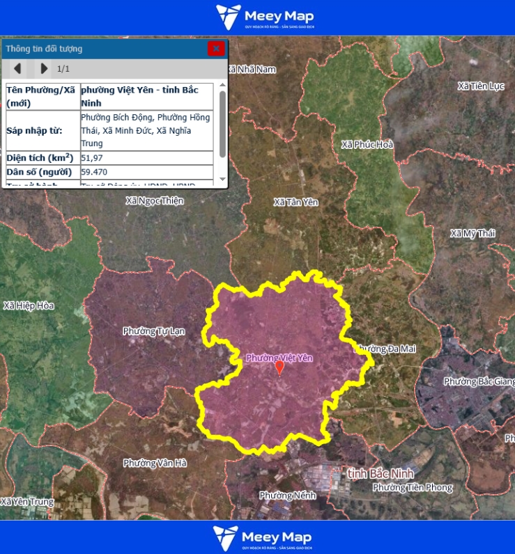The image size is (515, 554).
Task: Click the Meey Map logo in bottom banner
Action: click(263, 538)
